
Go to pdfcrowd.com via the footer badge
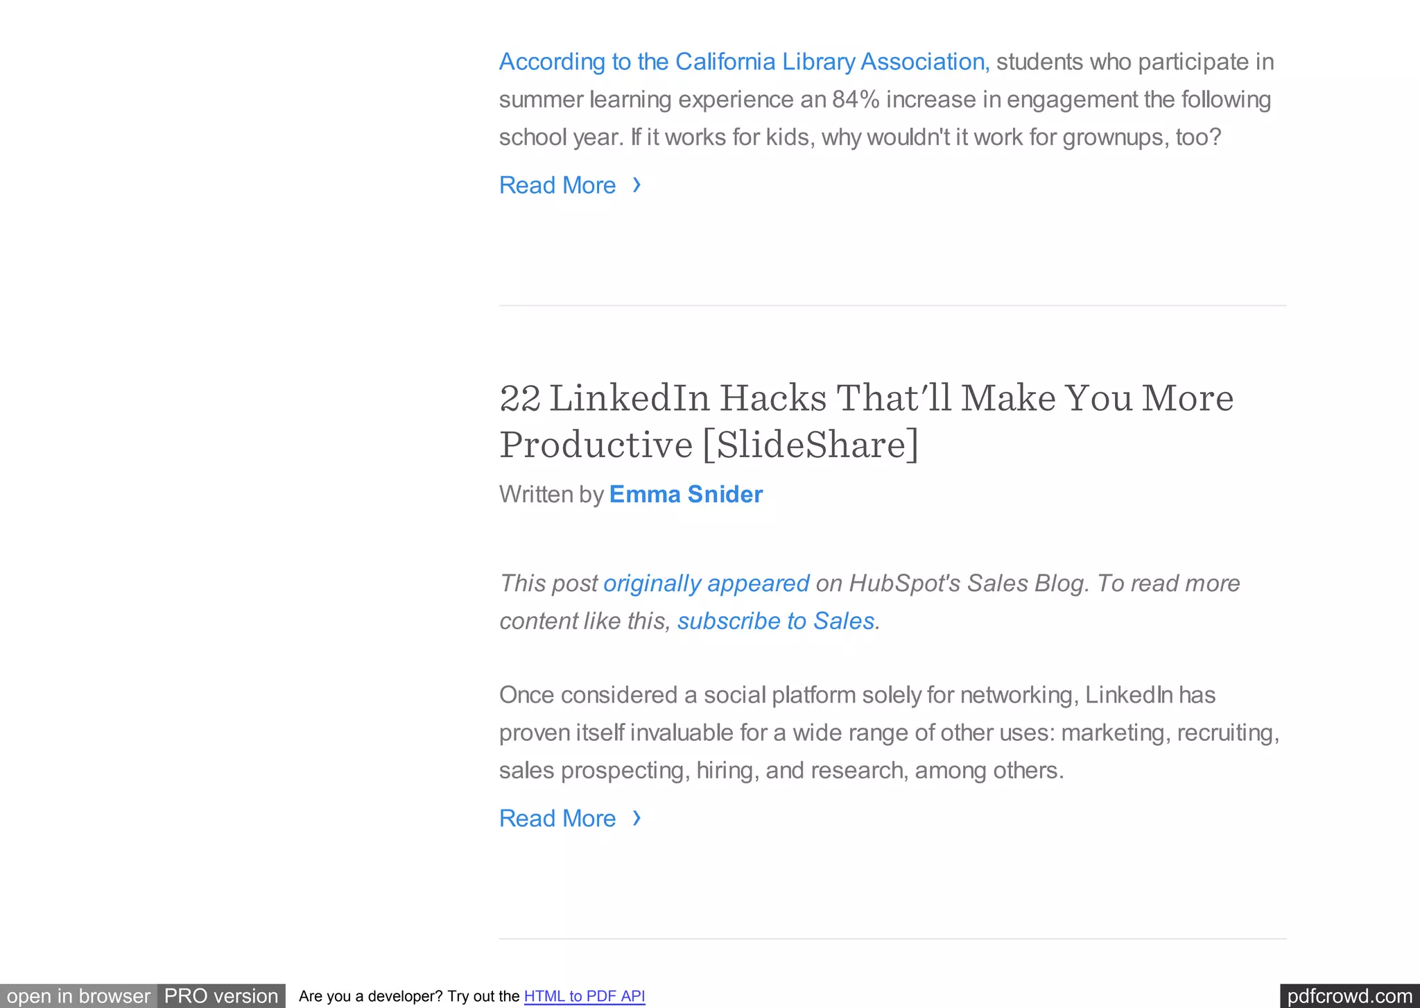tap(1349, 996)
